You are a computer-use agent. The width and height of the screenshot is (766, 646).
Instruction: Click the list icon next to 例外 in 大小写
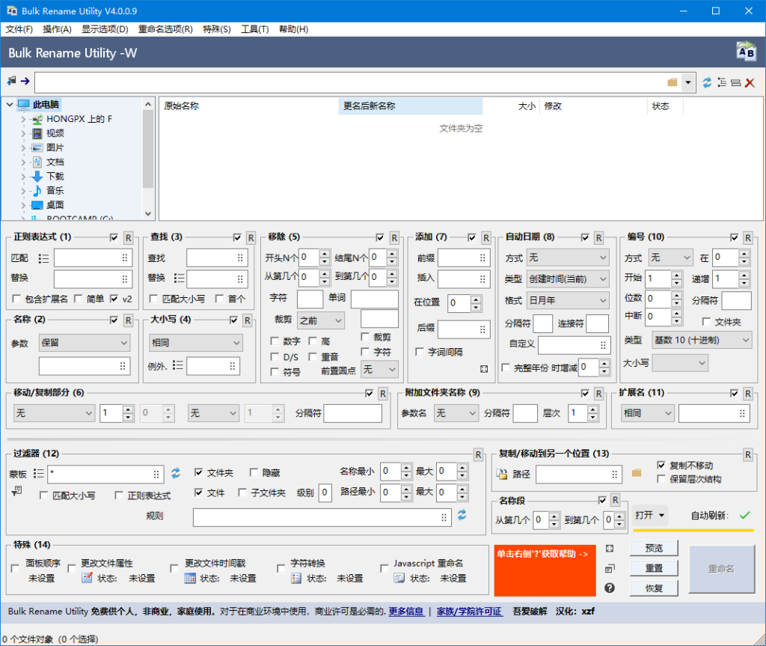click(178, 365)
